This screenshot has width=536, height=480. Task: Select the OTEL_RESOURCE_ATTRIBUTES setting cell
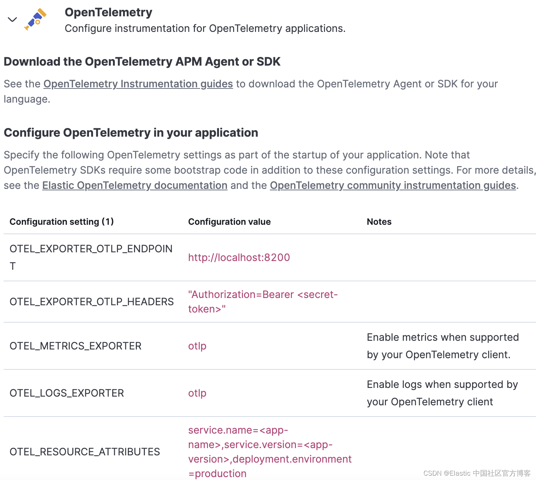(85, 452)
